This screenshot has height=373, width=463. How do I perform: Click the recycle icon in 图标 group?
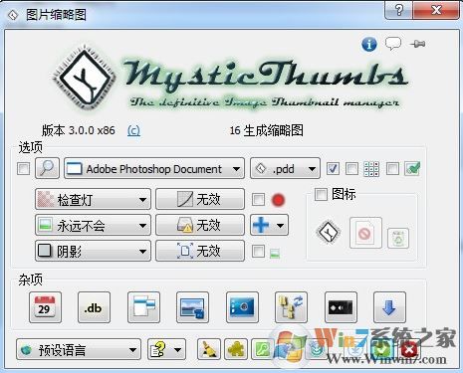(398, 238)
